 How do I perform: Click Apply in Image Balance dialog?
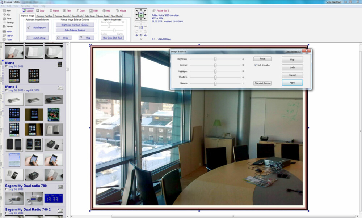click(x=292, y=83)
